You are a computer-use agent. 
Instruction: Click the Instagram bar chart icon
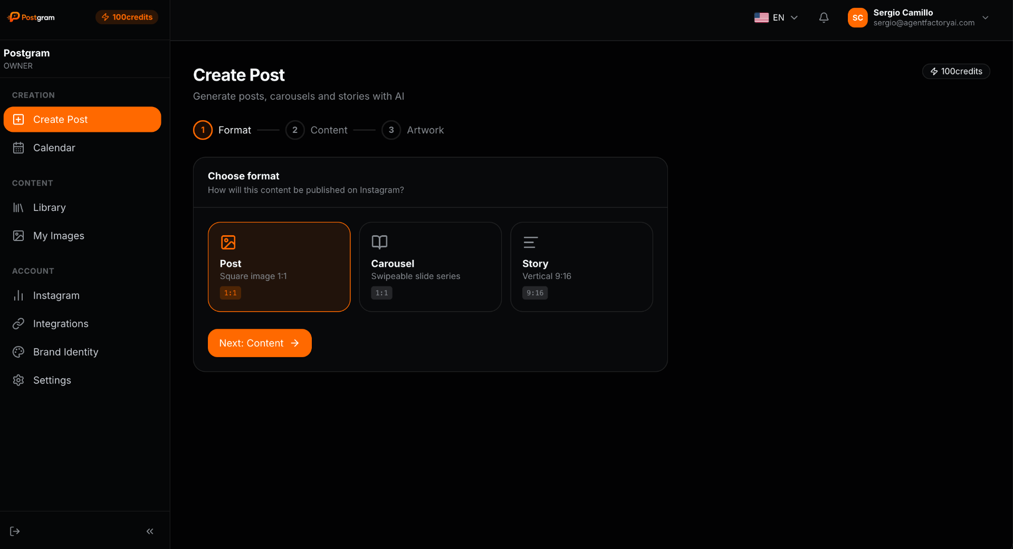18,296
